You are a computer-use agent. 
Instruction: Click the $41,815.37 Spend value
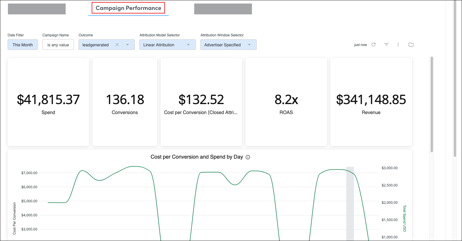coord(48,100)
